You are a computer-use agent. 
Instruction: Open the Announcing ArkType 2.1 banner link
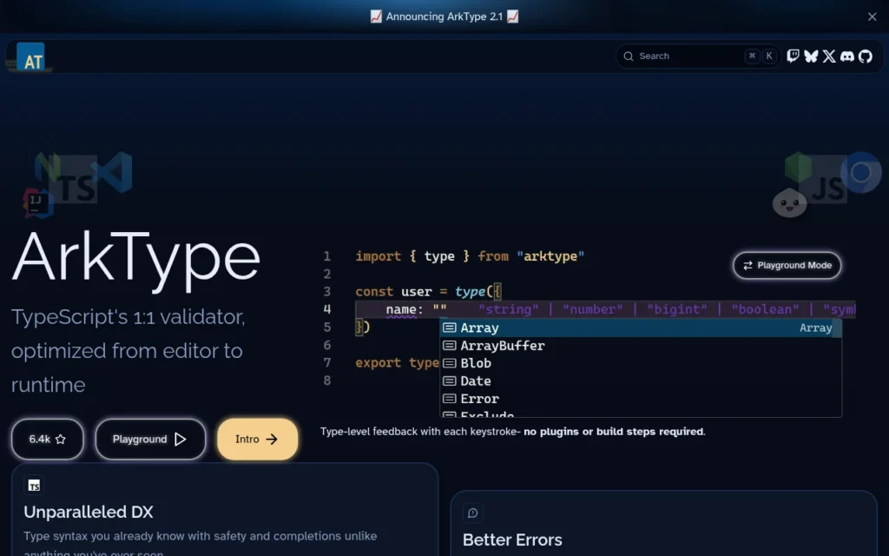pos(444,17)
